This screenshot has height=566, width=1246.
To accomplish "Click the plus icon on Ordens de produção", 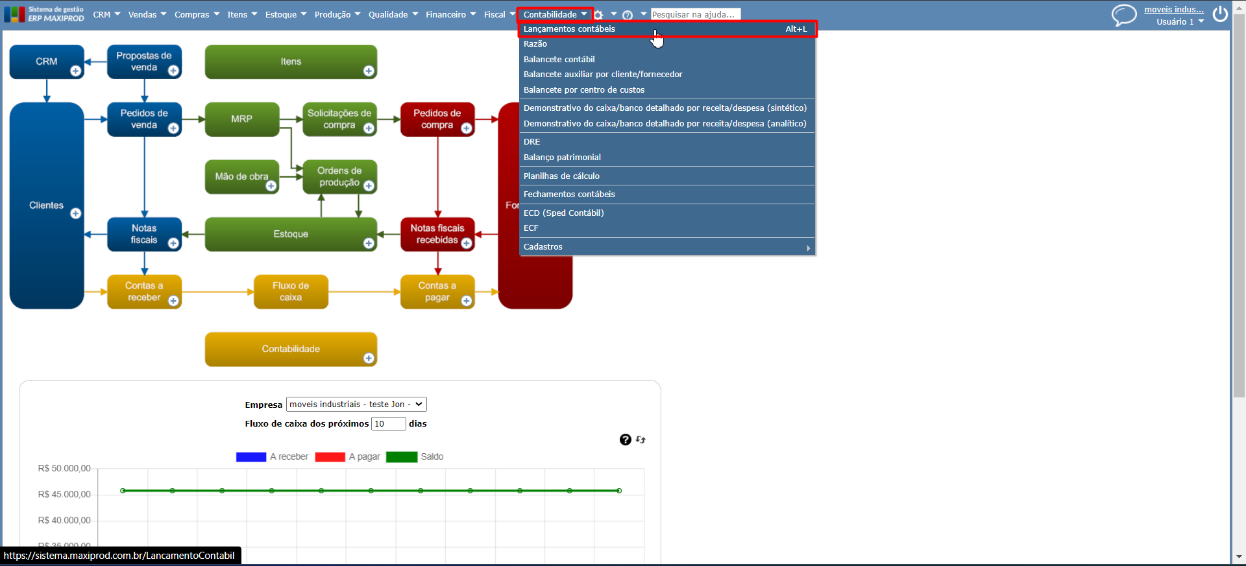I will pyautogui.click(x=369, y=186).
